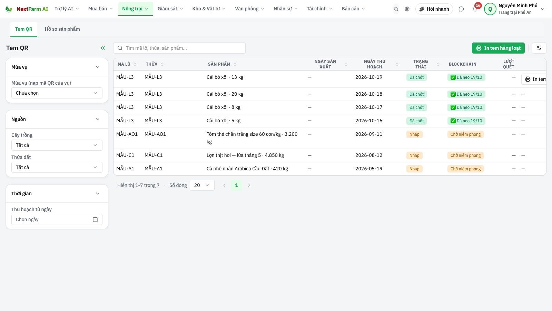Click Nháp status in MẪU-A1 row
Image resolution: width=552 pixels, height=311 pixels.
[x=414, y=169]
